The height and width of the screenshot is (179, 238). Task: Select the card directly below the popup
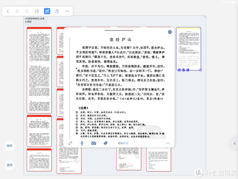[x=129, y=159]
